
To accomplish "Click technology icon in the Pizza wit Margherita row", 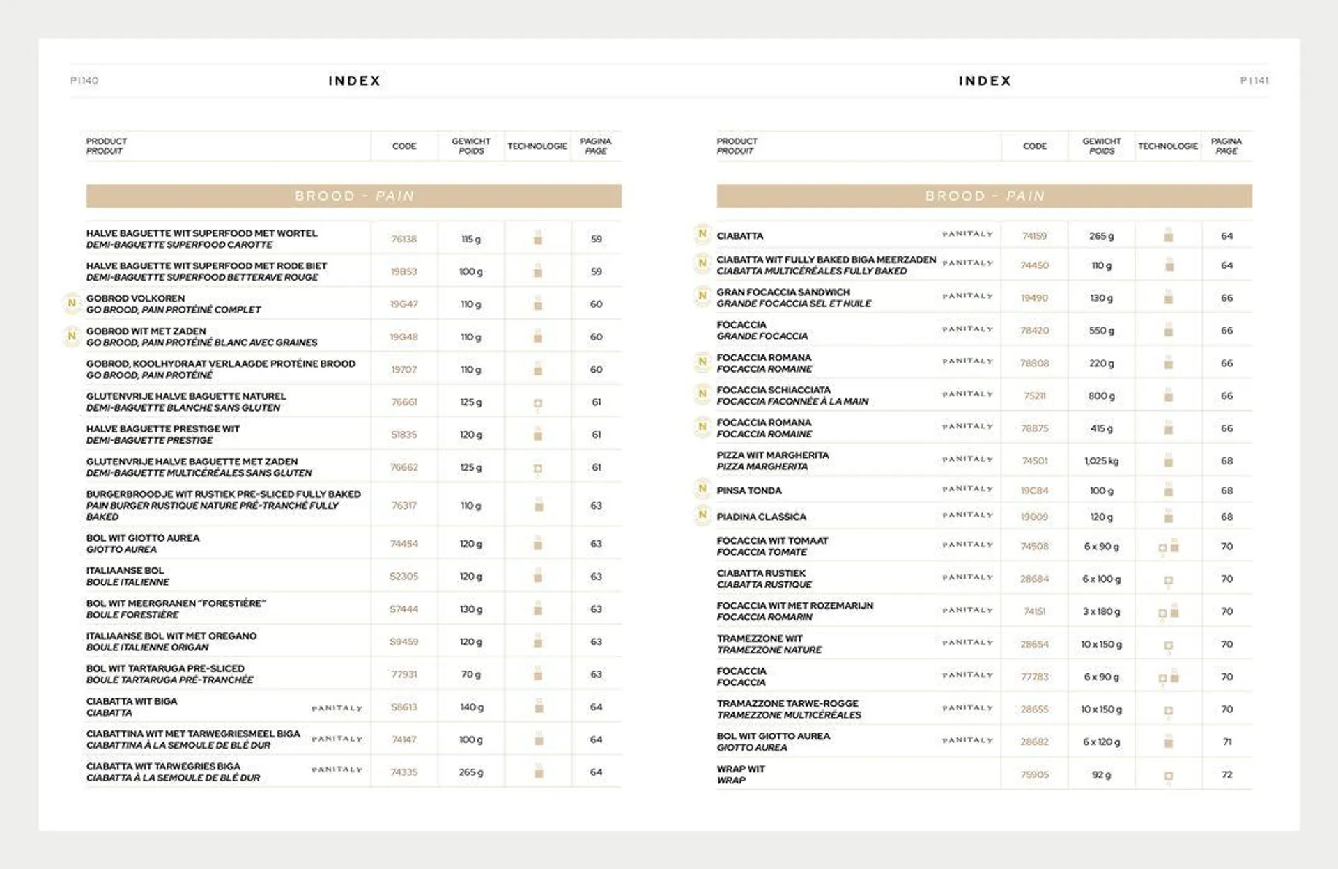I will (1169, 460).
